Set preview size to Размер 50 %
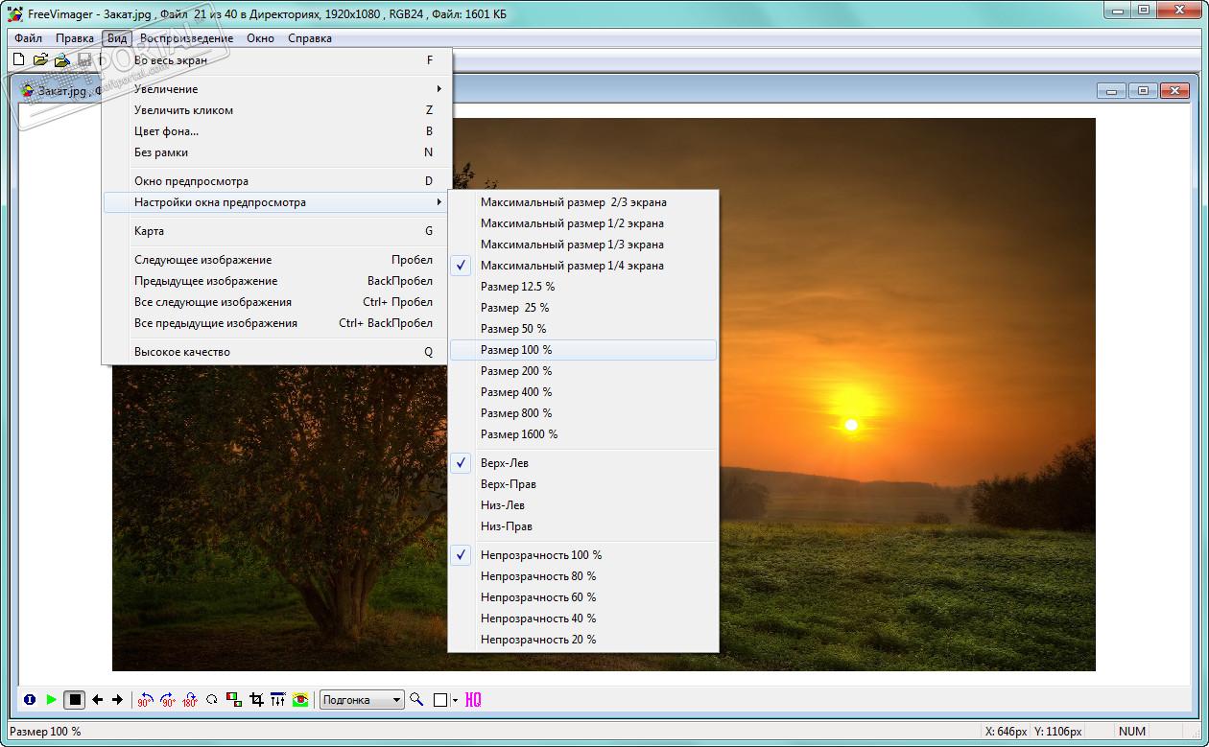Viewport: 1209px width, 747px height. coord(583,329)
